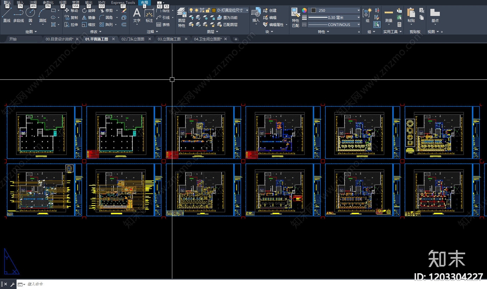Activate the Move (移动) command
This screenshot has height=289, width=487.
coord(71,10)
